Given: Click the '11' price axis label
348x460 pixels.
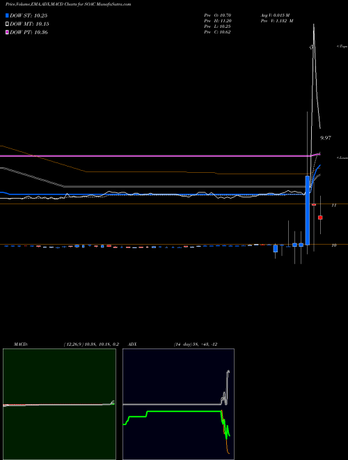Looking at the screenshot, I should click(333, 206).
